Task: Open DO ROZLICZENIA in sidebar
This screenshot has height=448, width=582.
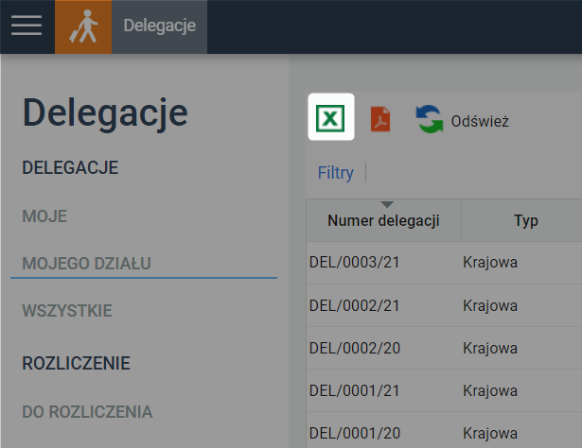Action: (87, 412)
